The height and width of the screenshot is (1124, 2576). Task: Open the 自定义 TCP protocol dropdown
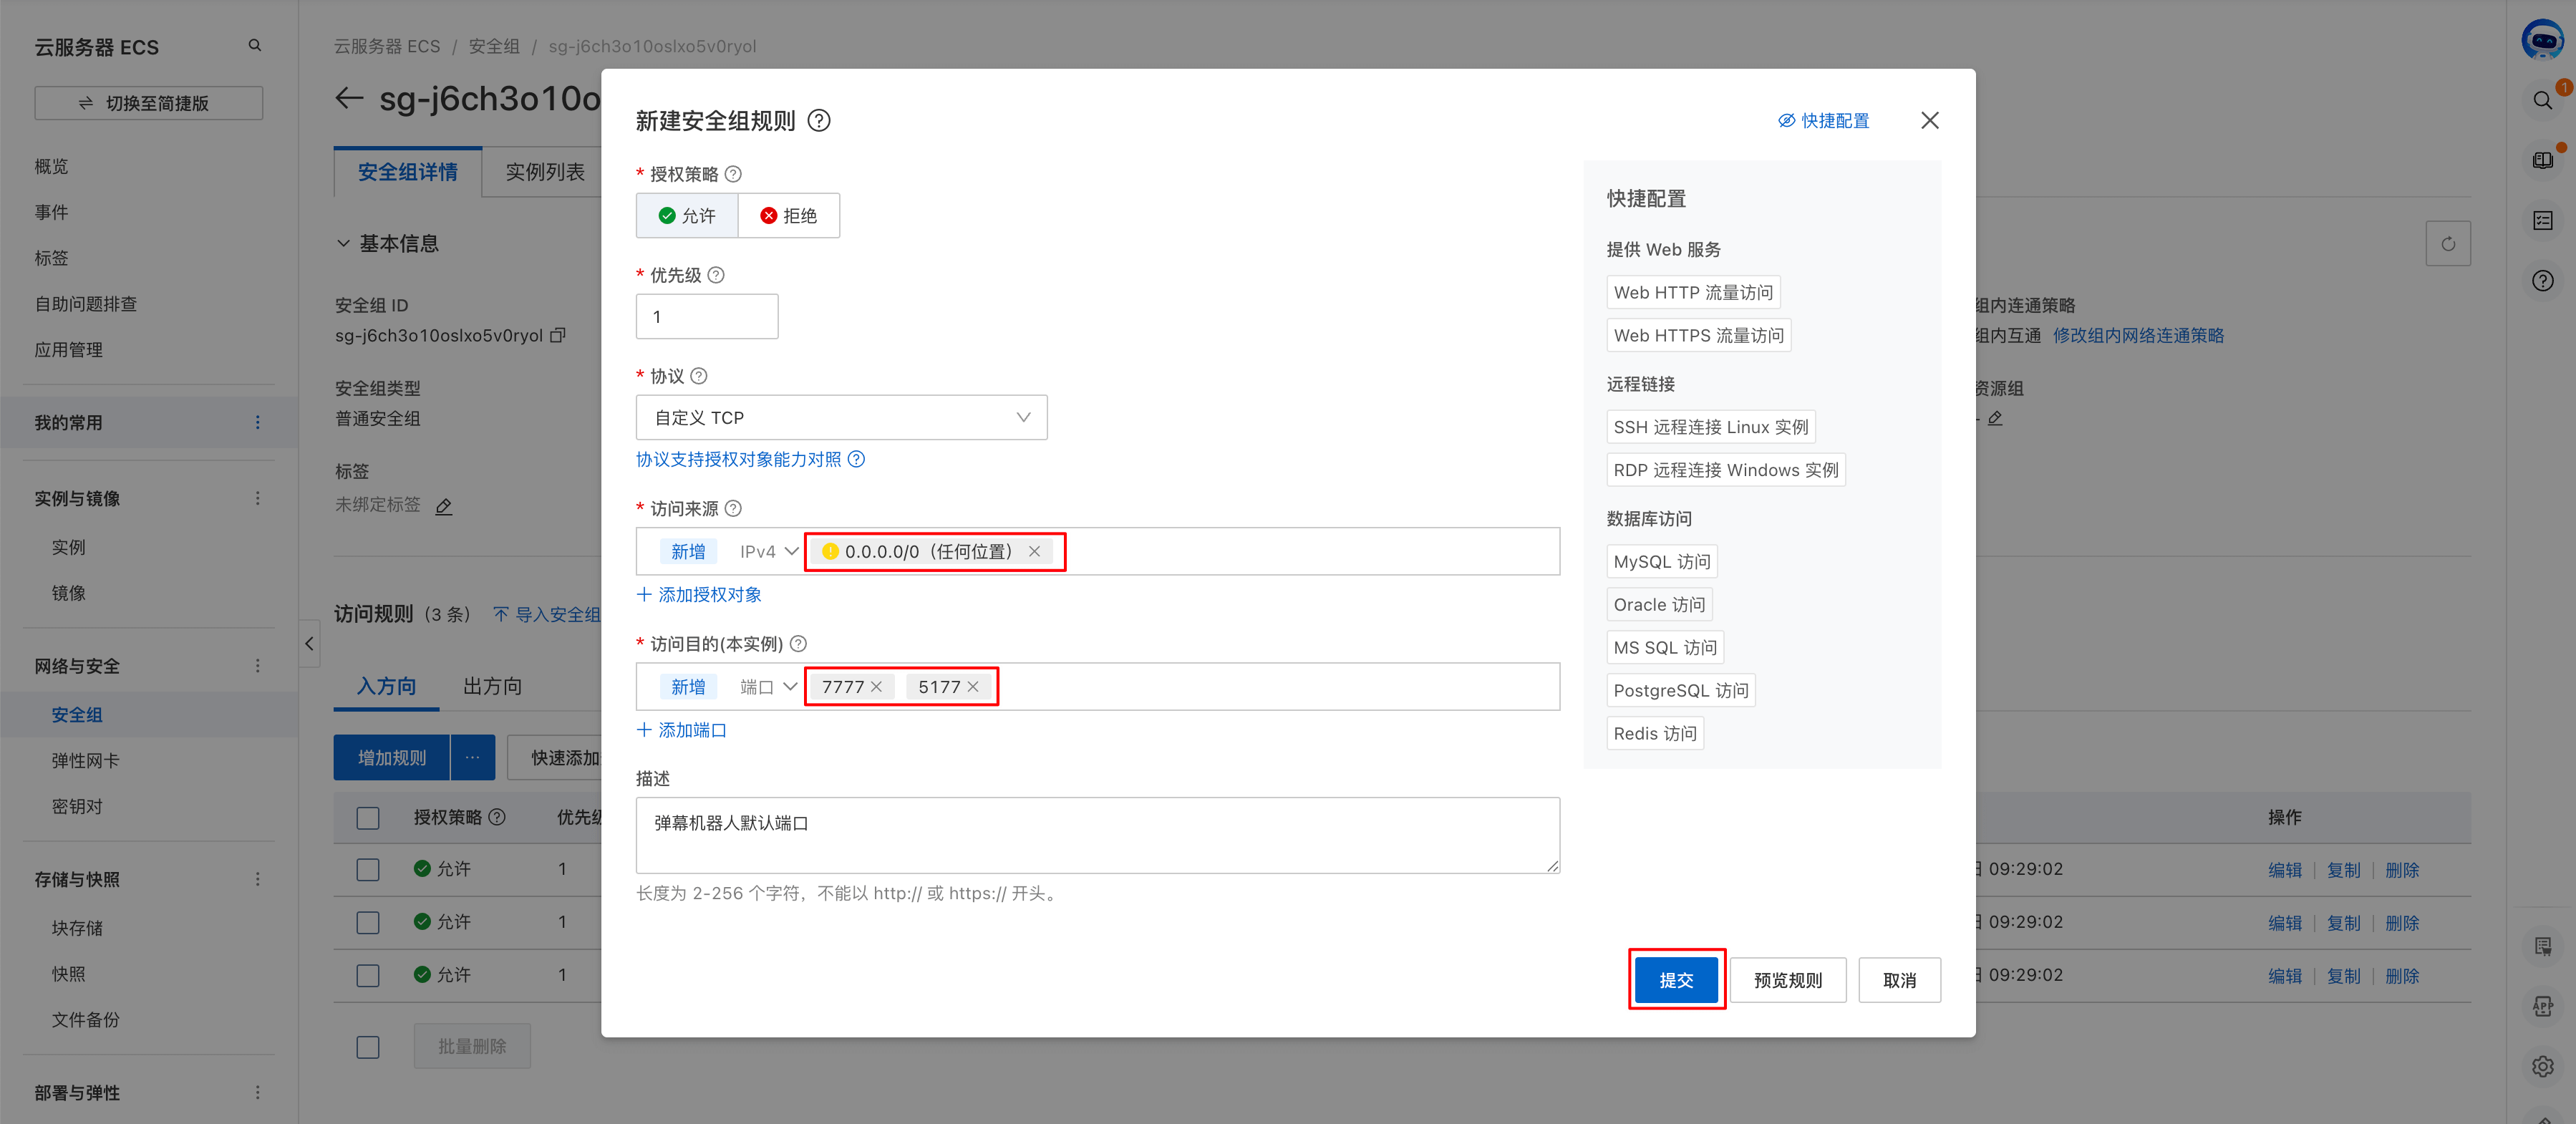(x=841, y=417)
